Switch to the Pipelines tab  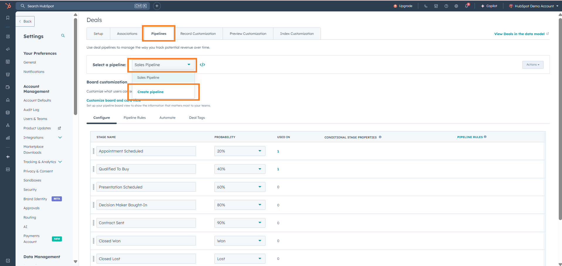coord(159,34)
